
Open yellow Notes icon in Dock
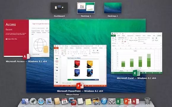click(x=88, y=101)
